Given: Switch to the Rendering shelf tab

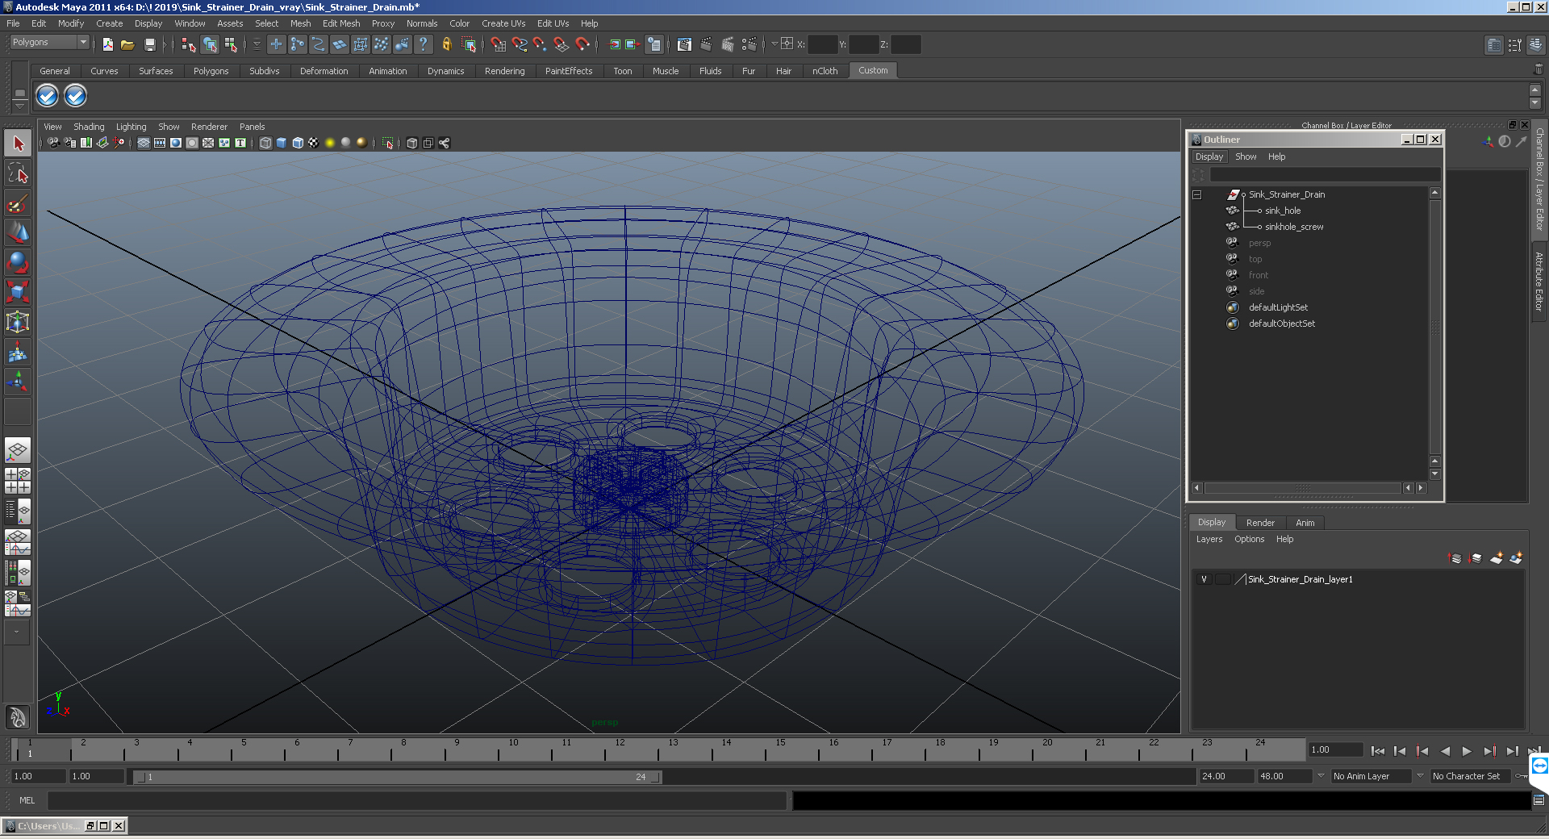Looking at the screenshot, I should tap(504, 71).
